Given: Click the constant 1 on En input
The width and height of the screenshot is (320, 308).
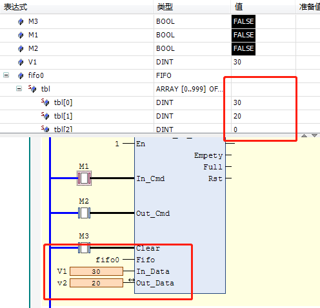Looking at the screenshot, I should tap(117, 144).
